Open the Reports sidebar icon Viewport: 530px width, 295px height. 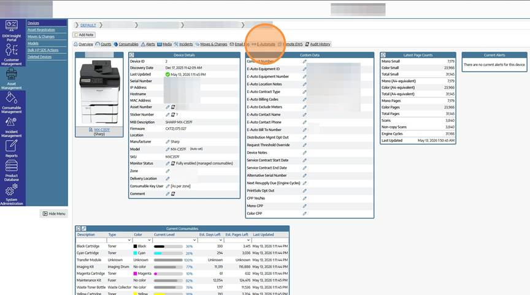(x=12, y=148)
